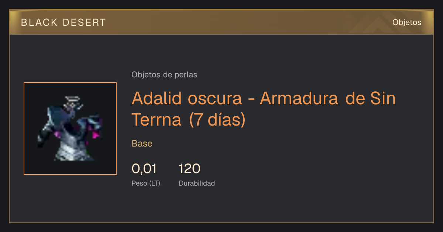Click the BLACK DESERT header title
The image size is (443, 232).
click(x=63, y=22)
